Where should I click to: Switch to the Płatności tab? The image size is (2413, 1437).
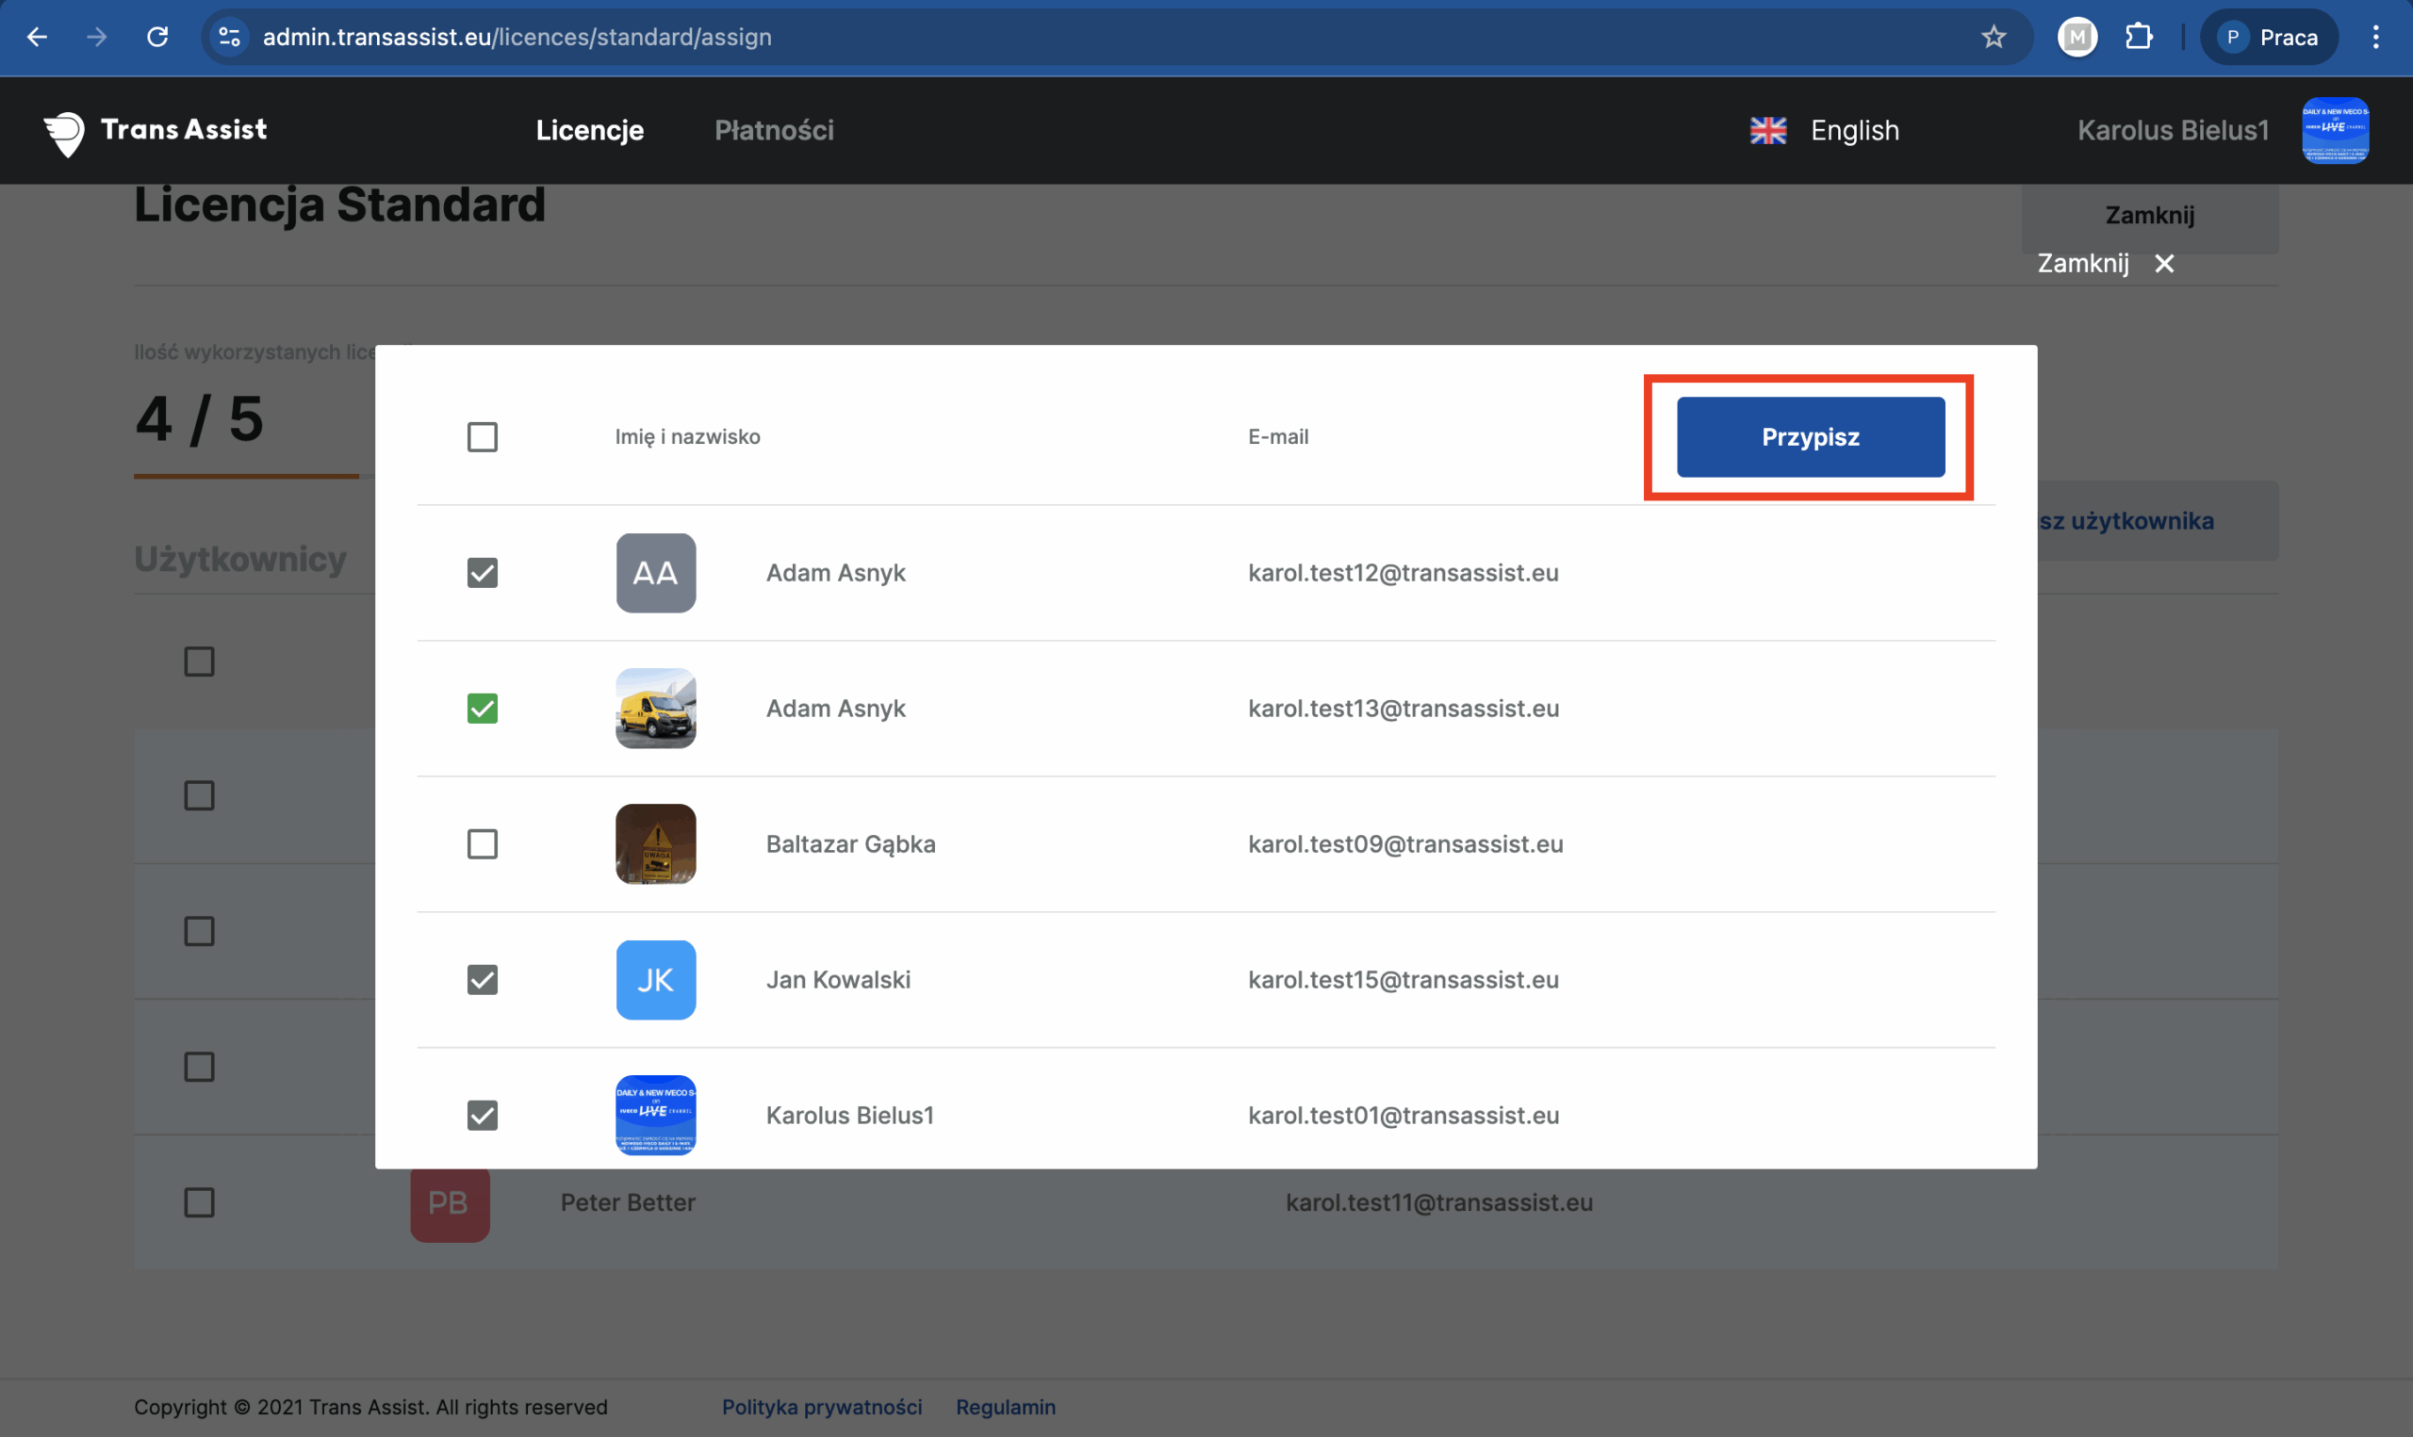[774, 131]
